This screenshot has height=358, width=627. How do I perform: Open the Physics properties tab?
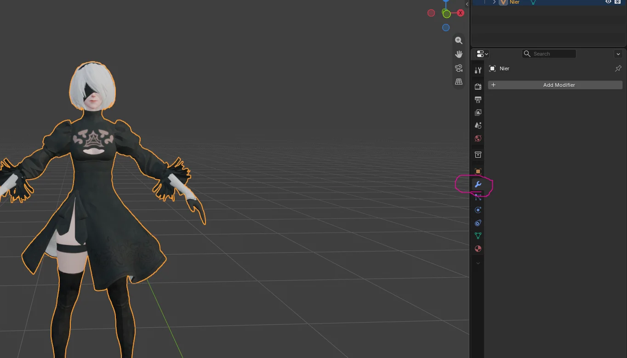pyautogui.click(x=478, y=210)
